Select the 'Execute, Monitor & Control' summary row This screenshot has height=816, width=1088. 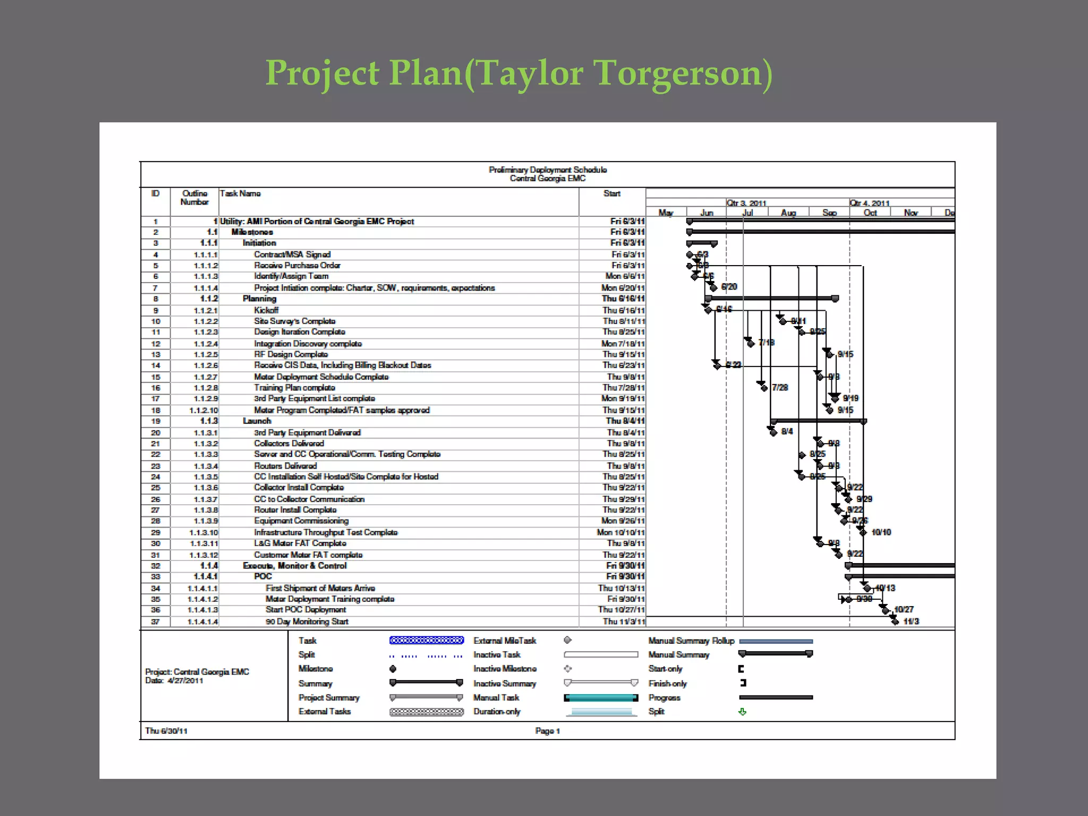pyautogui.click(x=393, y=566)
